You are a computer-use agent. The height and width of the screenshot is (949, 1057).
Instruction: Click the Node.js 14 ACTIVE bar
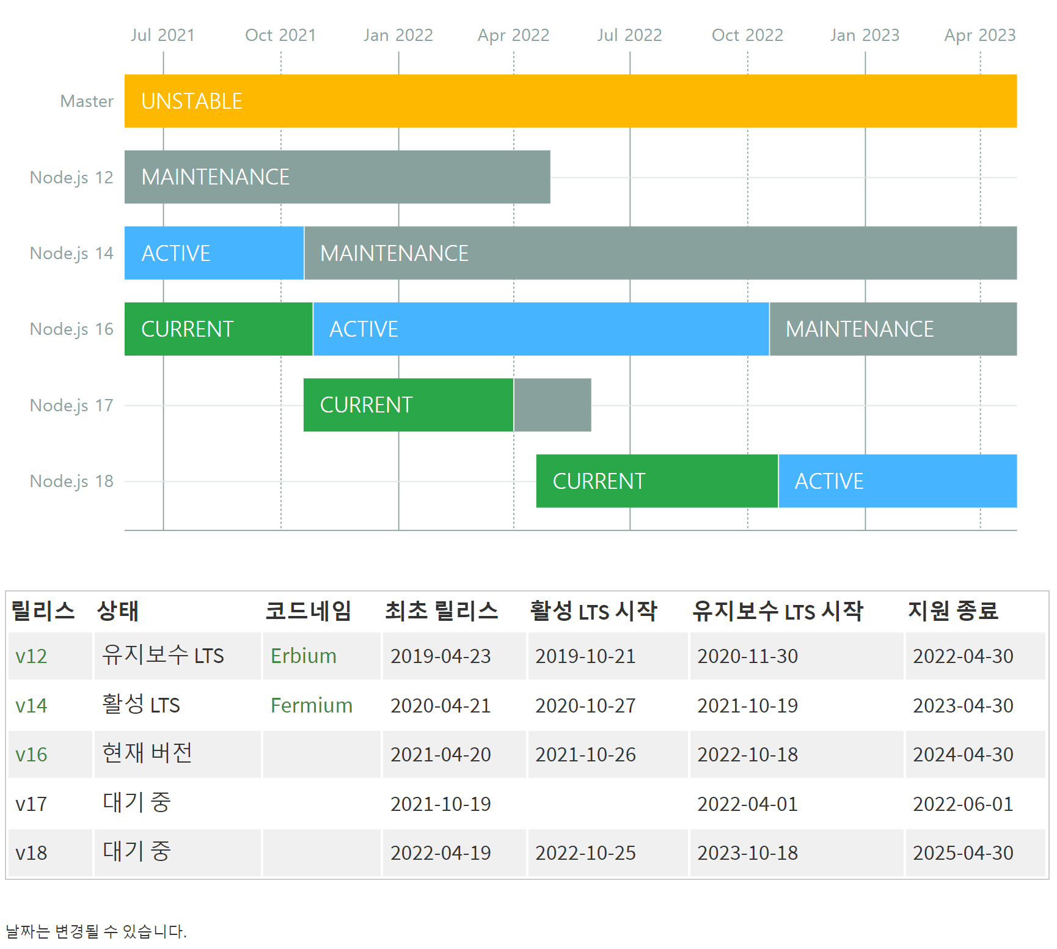pyautogui.click(x=214, y=253)
